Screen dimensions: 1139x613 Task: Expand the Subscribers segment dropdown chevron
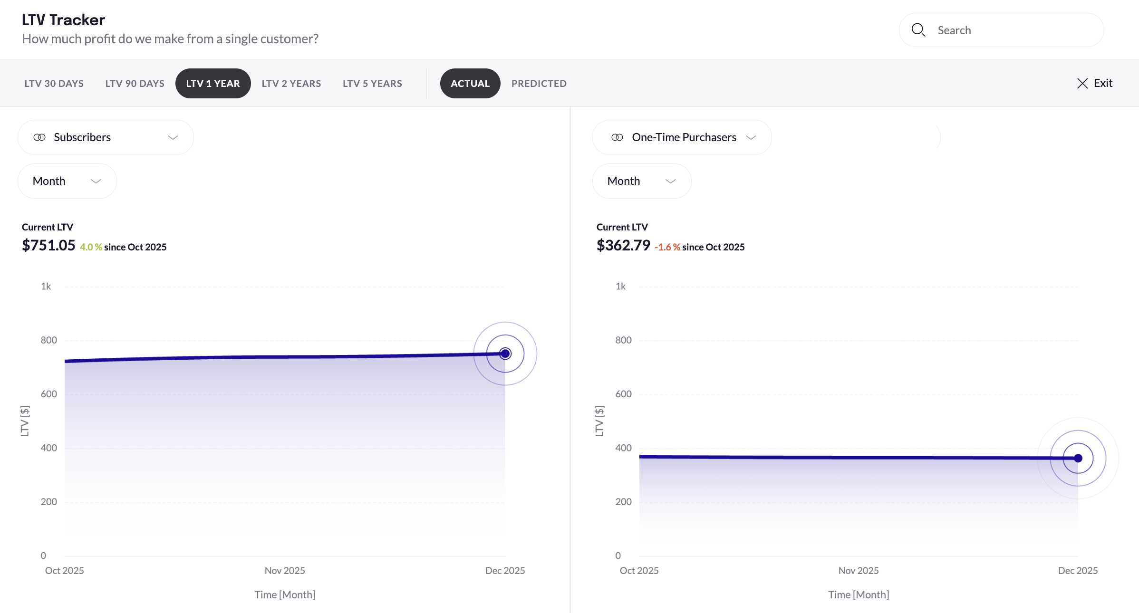[173, 137]
